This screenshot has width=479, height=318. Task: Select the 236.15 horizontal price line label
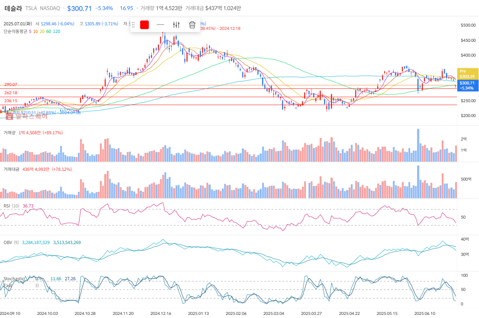coord(11,101)
